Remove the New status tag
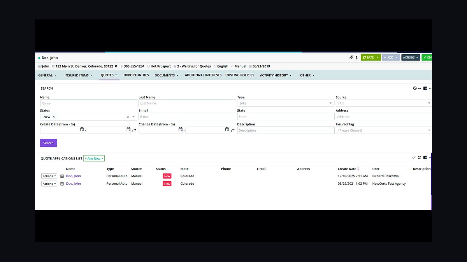This screenshot has height=262, width=467. tap(54, 117)
